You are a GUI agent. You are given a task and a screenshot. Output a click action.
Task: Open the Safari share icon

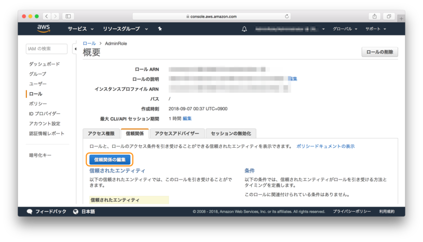click(374, 16)
